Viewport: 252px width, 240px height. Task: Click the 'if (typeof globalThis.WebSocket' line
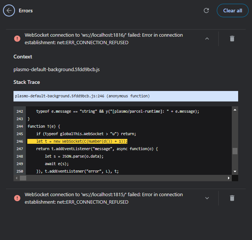pos(86,134)
